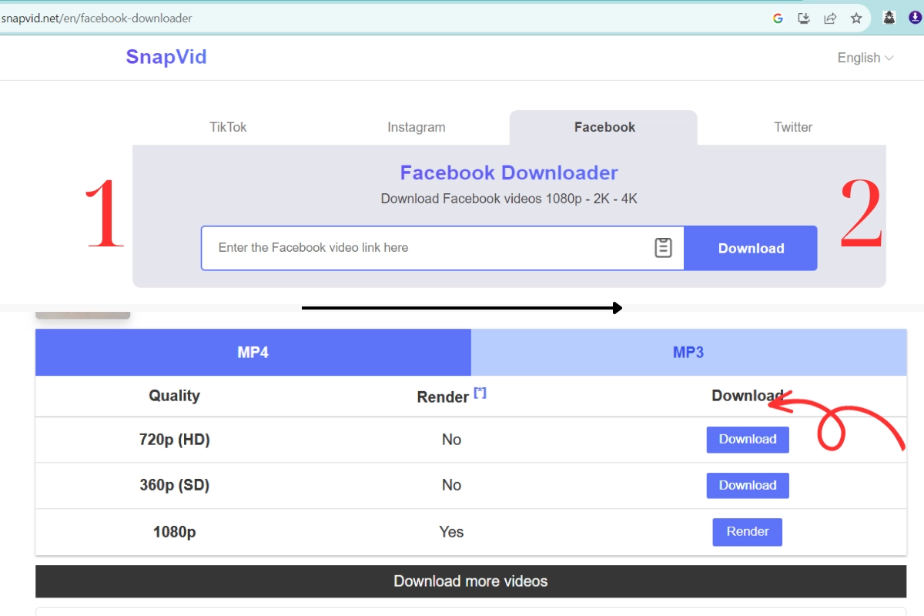Toggle to the MP3 format tab
The height and width of the screenshot is (616, 924).
coord(689,352)
